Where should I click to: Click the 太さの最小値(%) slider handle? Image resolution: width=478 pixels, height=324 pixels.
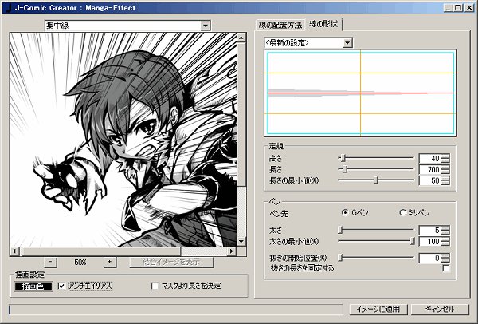(413, 241)
